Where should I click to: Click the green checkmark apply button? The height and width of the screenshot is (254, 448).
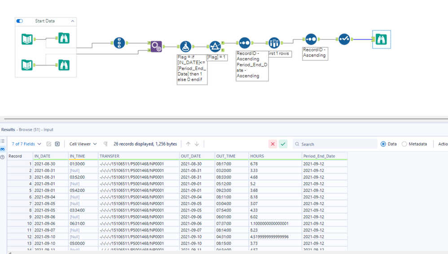coord(283,144)
